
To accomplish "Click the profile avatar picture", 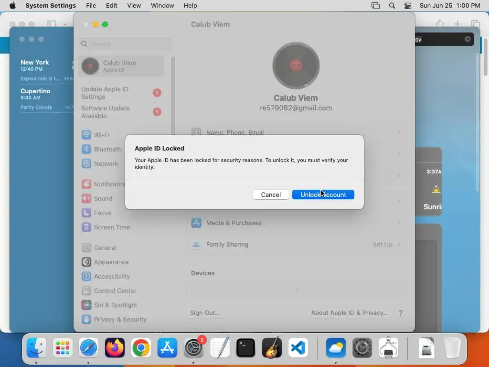I will tap(296, 66).
